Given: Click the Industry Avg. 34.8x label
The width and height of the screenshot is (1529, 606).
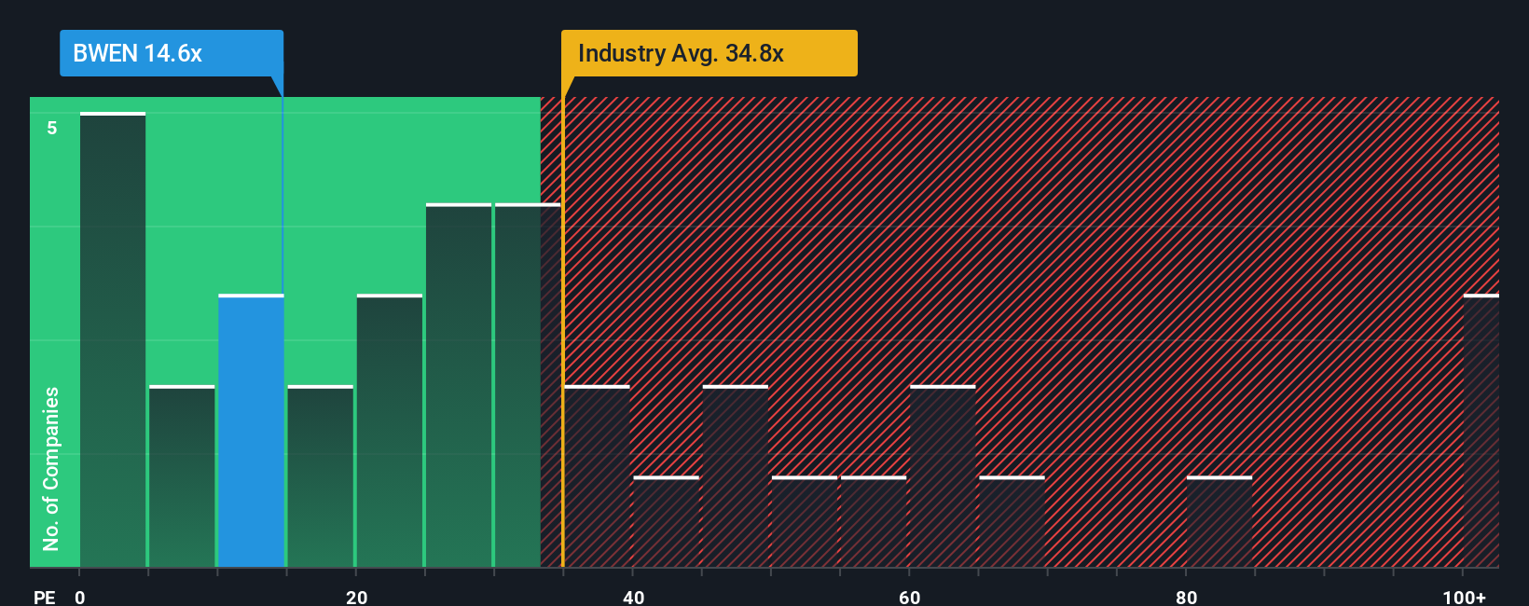Looking at the screenshot, I should coord(709,53).
